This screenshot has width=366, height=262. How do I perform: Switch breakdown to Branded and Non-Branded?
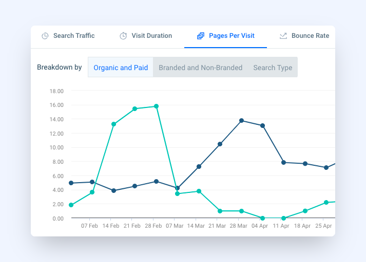[201, 68]
